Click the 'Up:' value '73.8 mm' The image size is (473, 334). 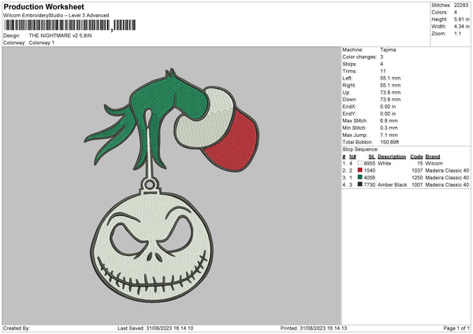point(390,92)
